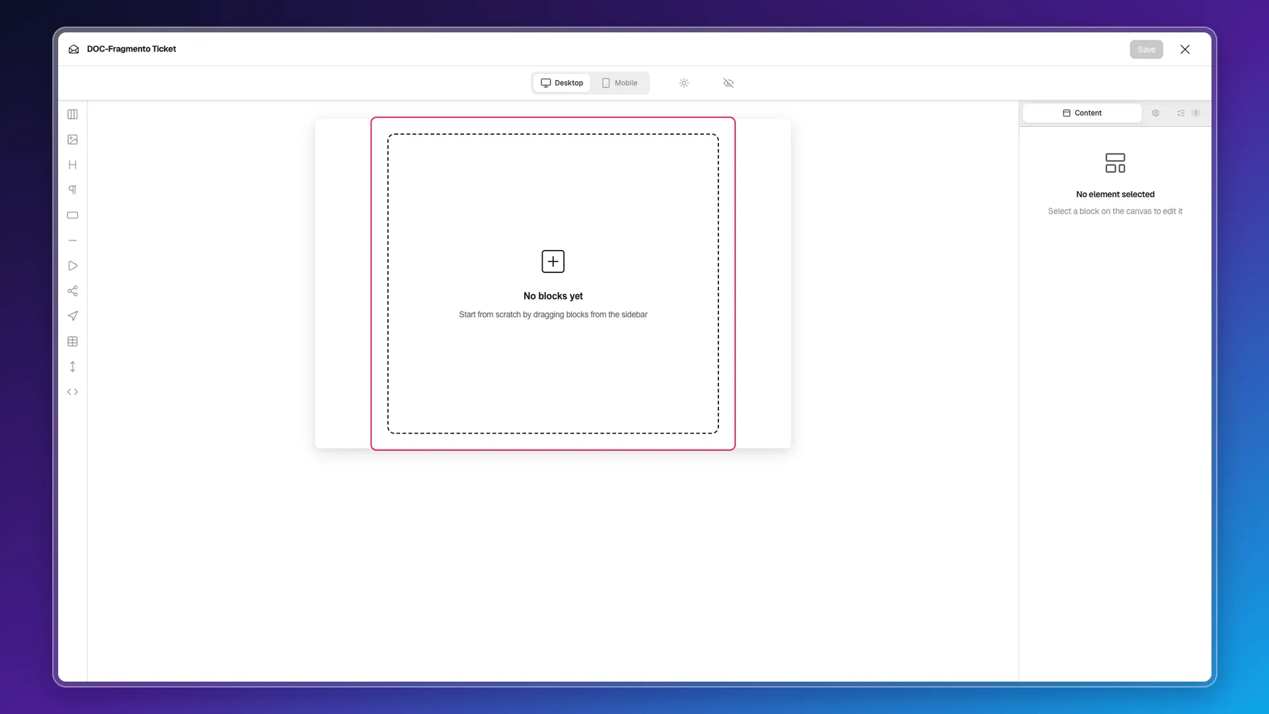The image size is (1269, 714).
Task: Select the Paragraph text block icon
Action: tap(73, 190)
